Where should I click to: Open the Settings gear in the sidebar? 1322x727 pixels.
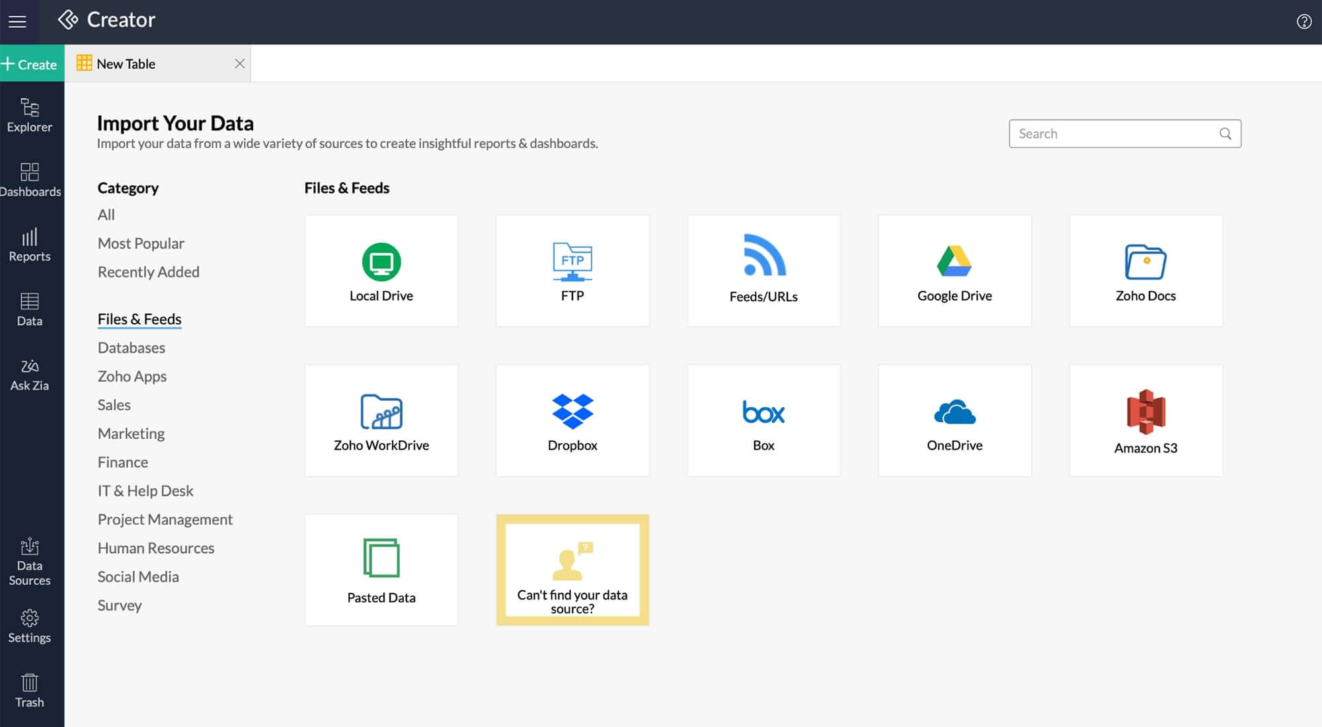30,626
